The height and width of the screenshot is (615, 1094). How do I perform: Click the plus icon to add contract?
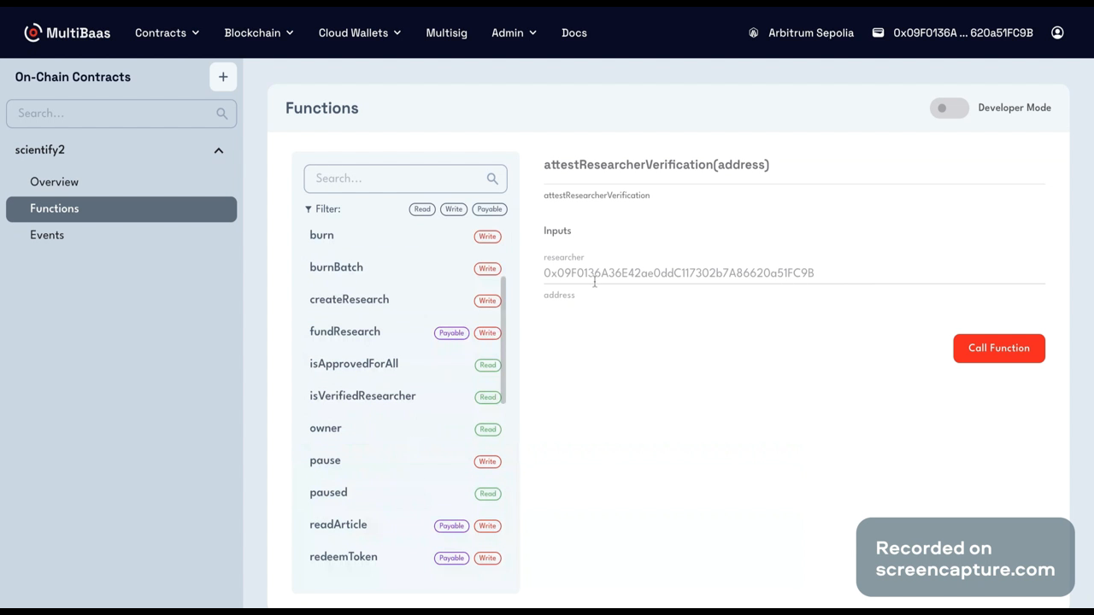click(223, 77)
